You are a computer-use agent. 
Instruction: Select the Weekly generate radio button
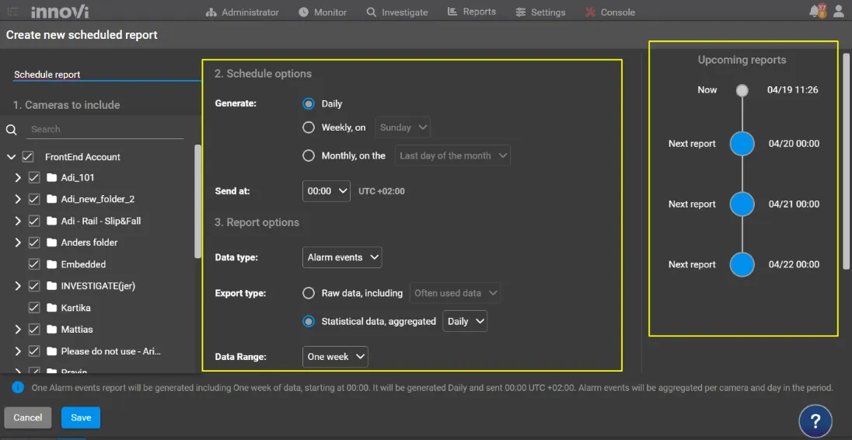click(309, 127)
